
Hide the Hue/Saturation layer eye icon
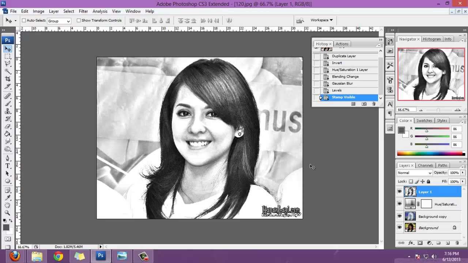tap(399, 204)
